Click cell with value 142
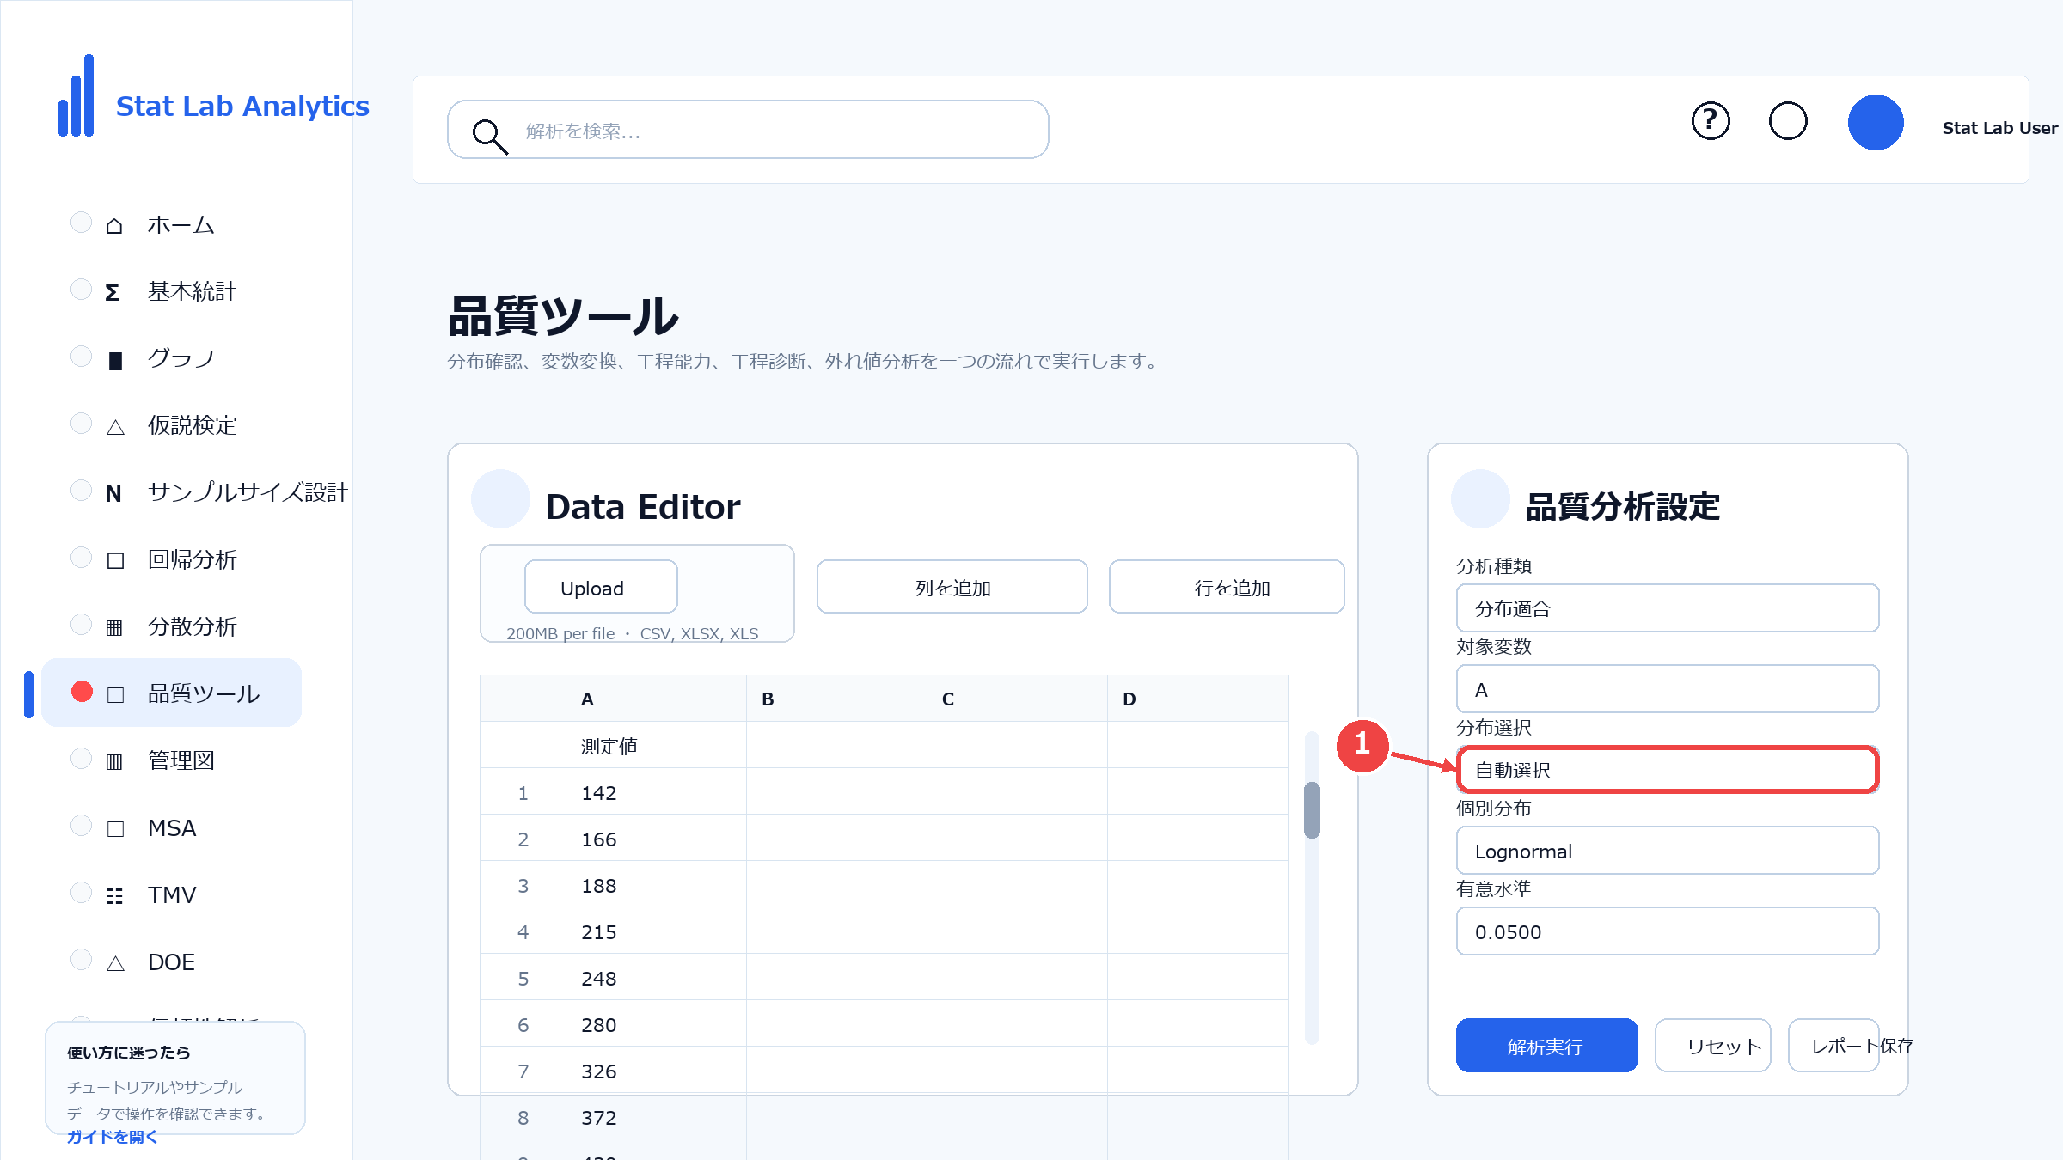The width and height of the screenshot is (2063, 1160). tap(656, 791)
